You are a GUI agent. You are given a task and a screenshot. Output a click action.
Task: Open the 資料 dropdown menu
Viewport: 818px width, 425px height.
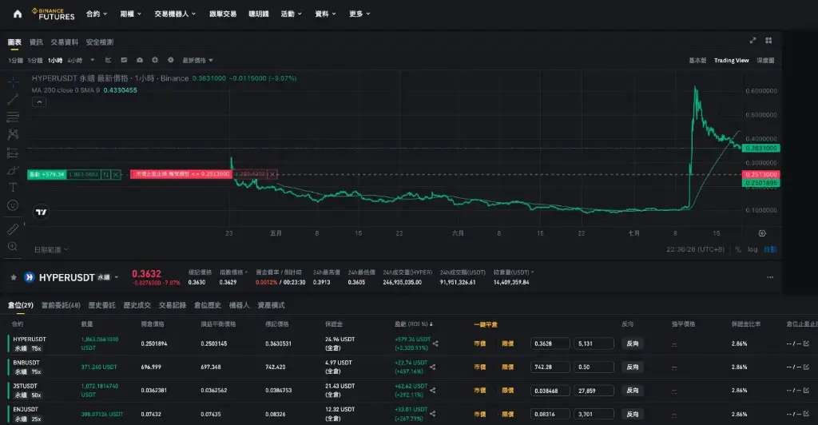point(326,14)
